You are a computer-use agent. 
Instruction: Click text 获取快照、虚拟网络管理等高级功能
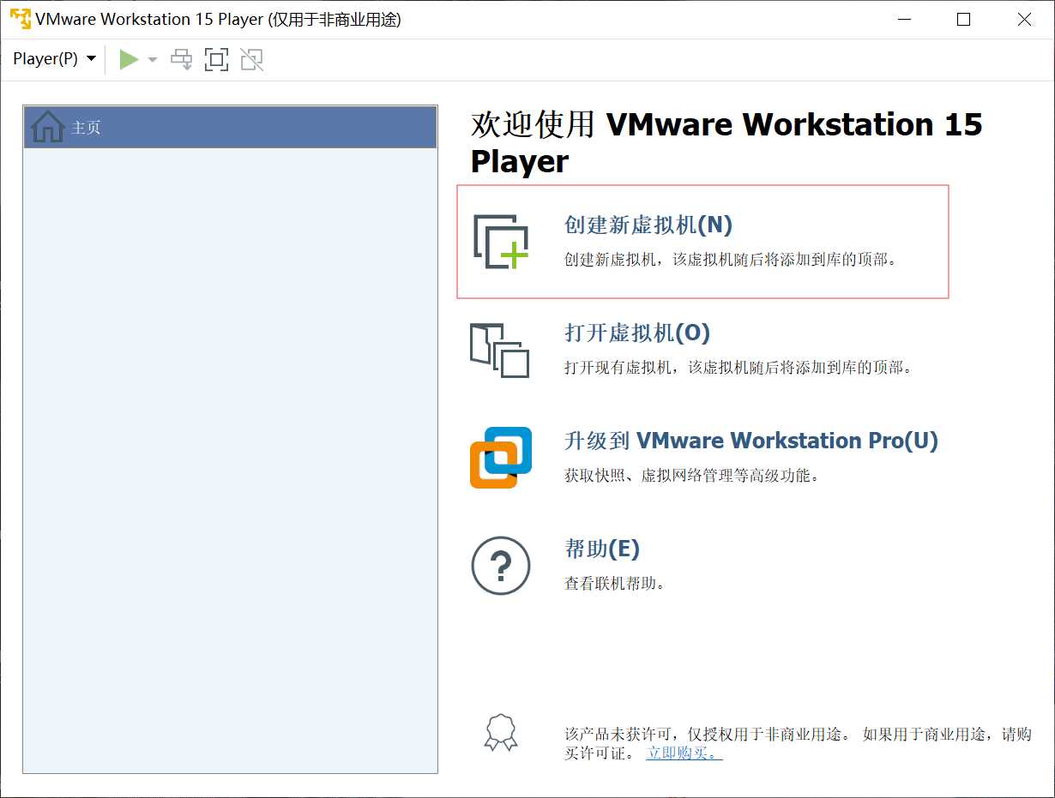click(692, 476)
